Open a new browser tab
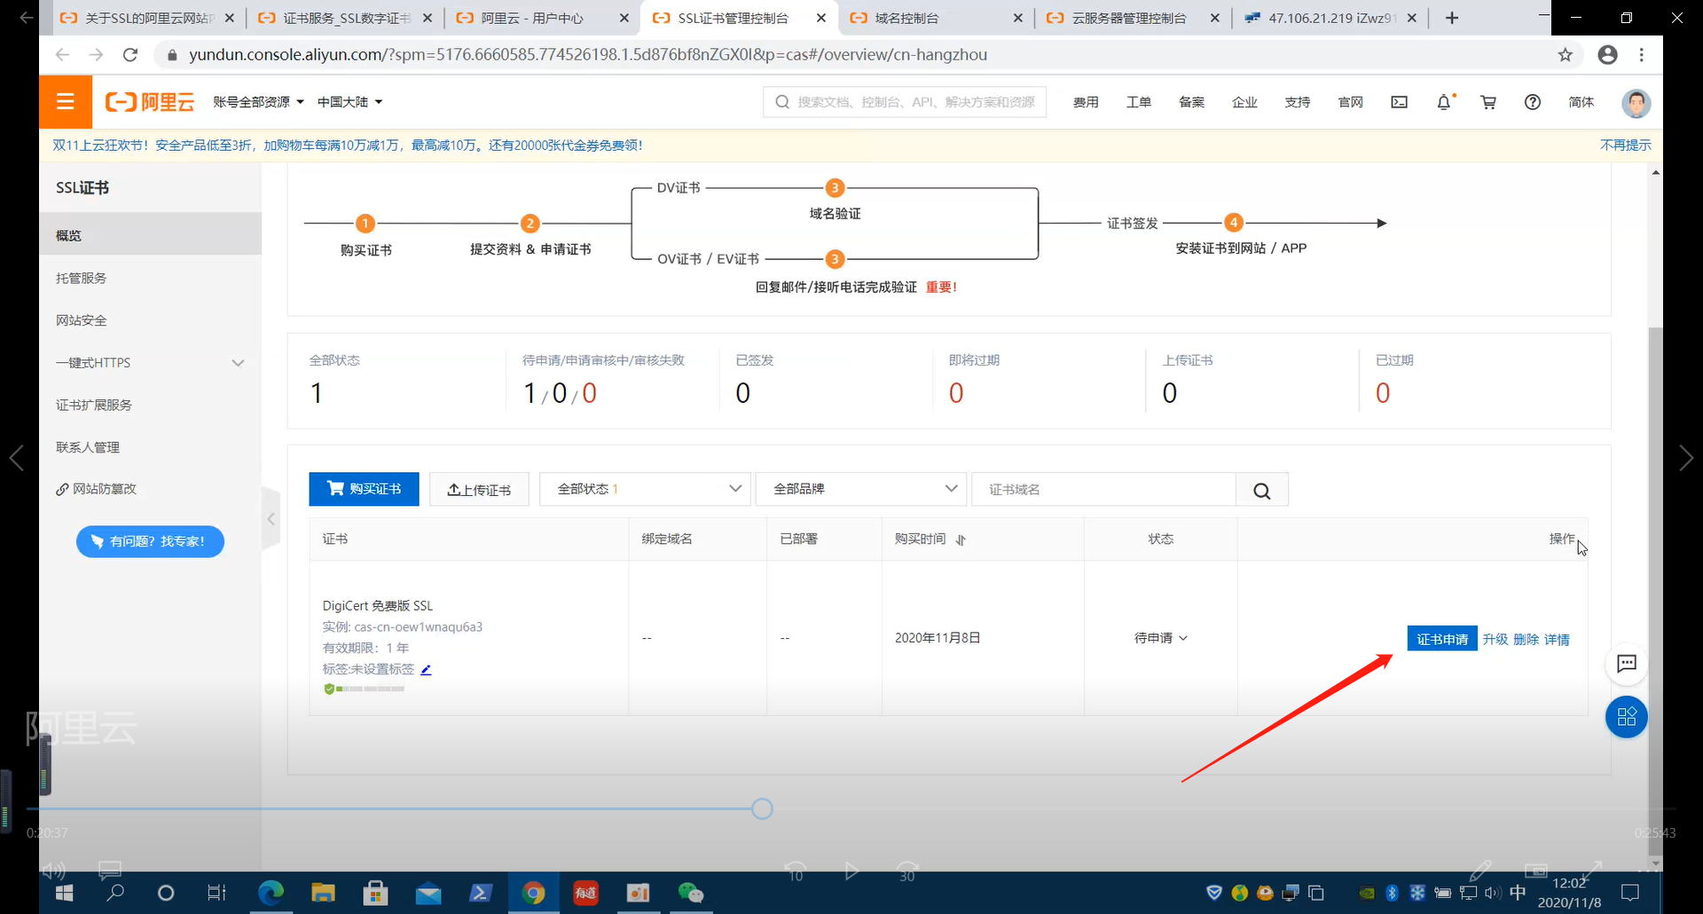The image size is (1703, 914). point(1452,18)
